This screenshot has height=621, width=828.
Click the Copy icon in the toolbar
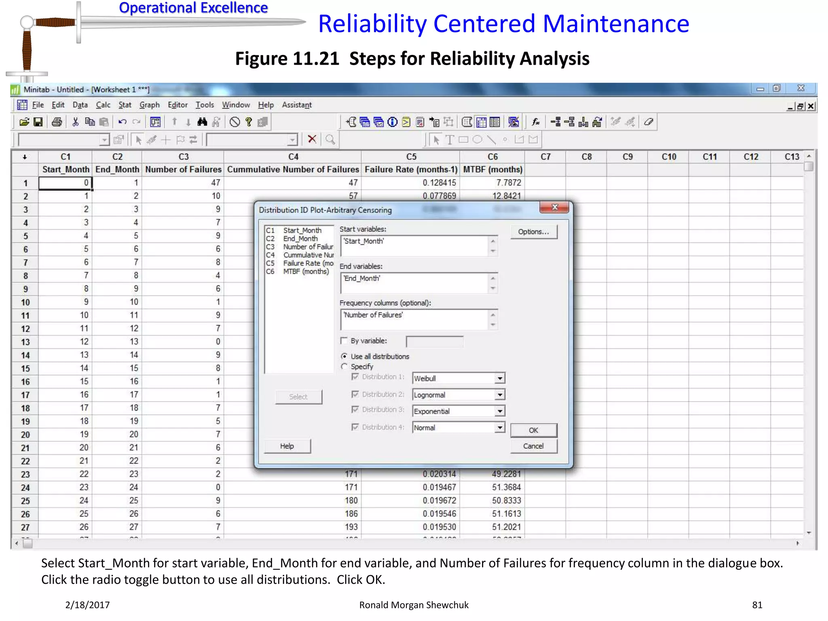(x=90, y=122)
